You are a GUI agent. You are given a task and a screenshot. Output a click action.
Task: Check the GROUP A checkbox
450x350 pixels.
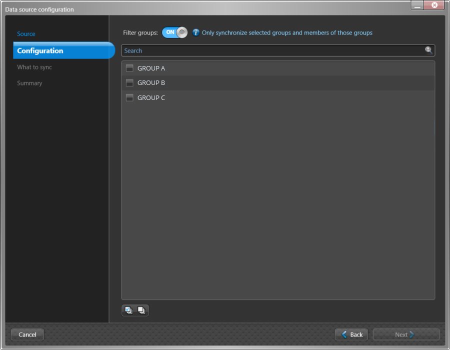pyautogui.click(x=129, y=68)
